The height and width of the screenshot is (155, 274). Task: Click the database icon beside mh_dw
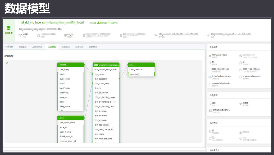65,35
